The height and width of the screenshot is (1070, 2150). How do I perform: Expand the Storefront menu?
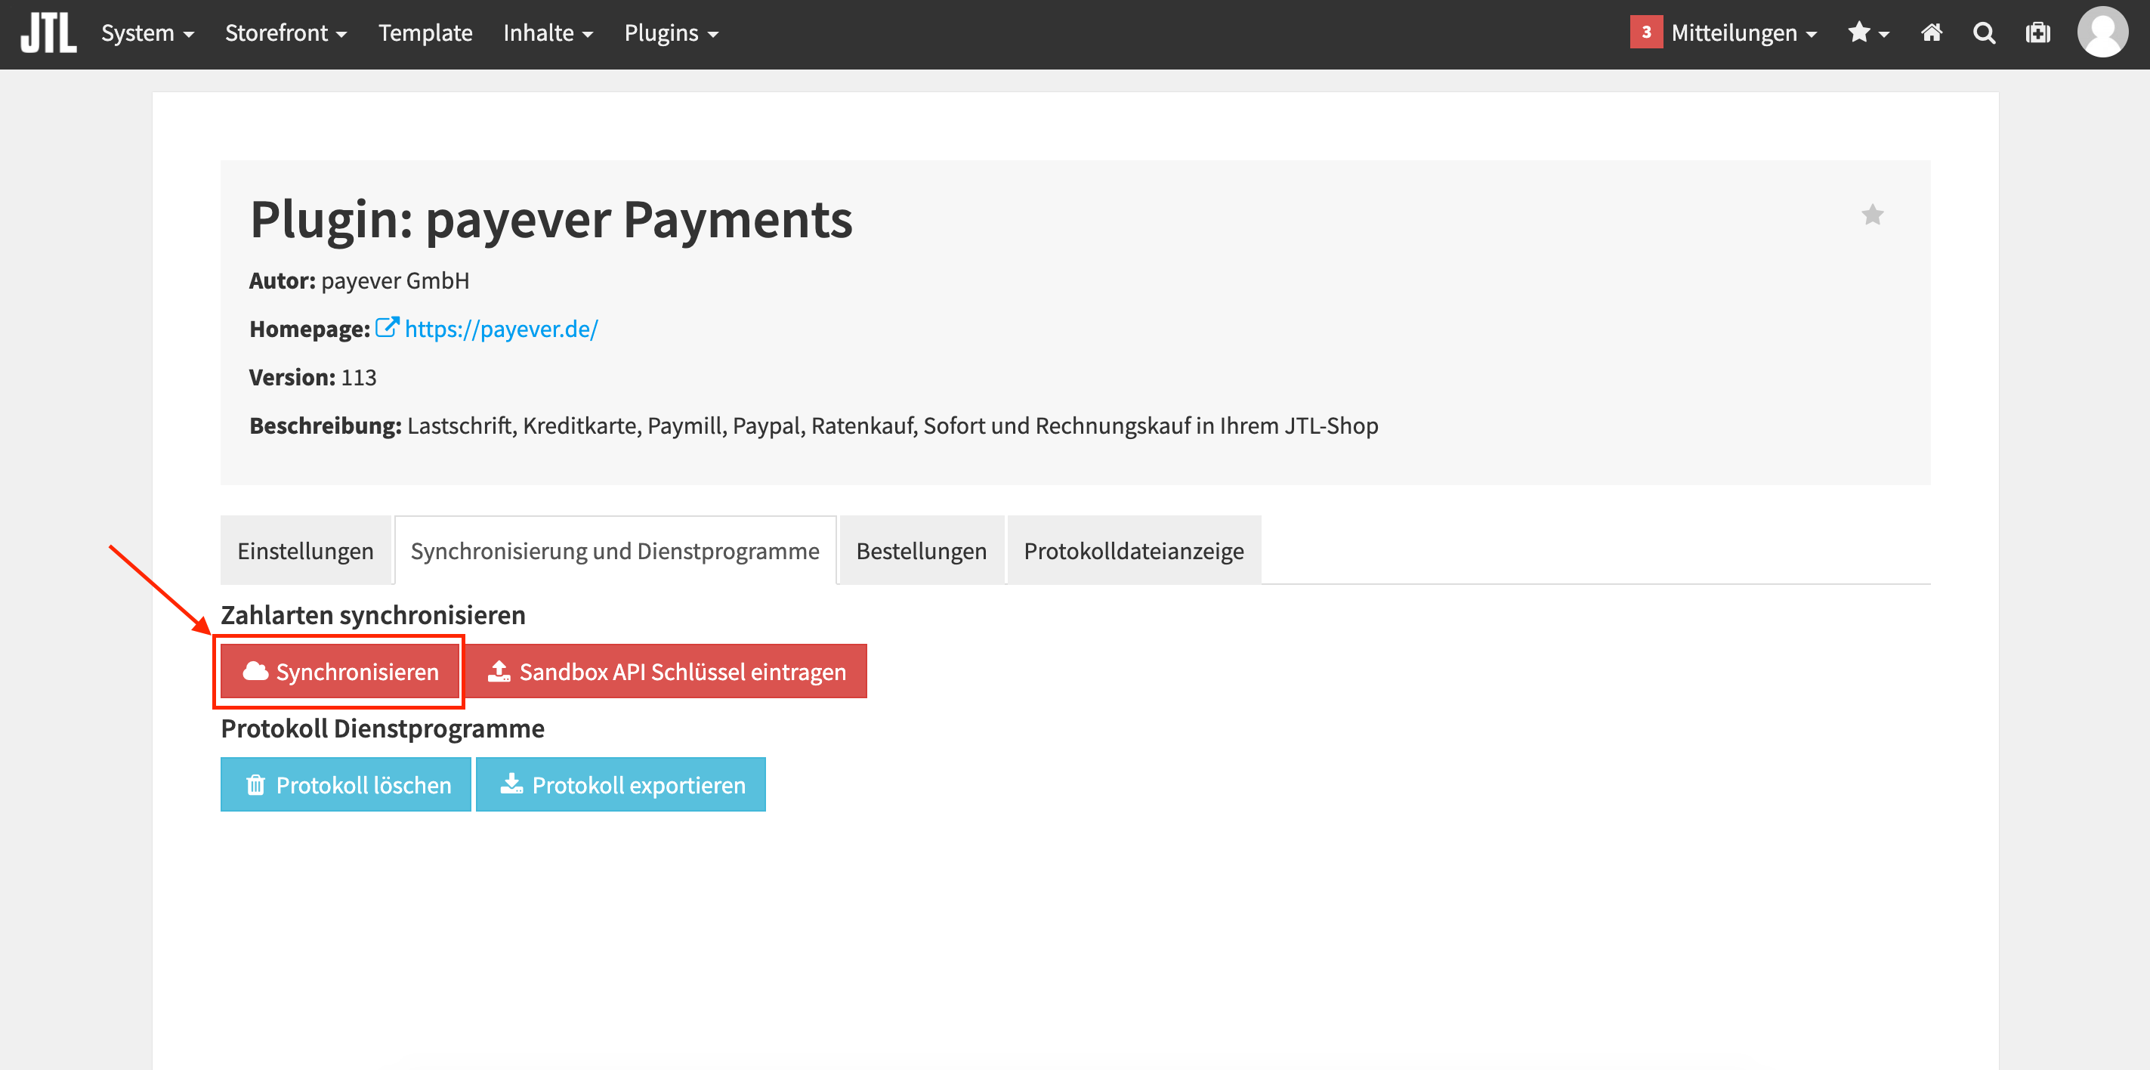(x=286, y=33)
